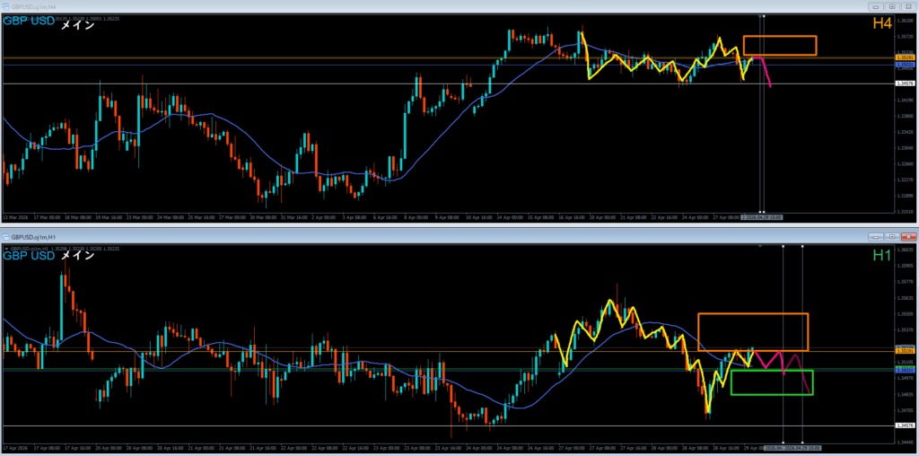Screen dimensions: 919x456
Task: Click the white 1.34576 price label in H1 chart
Action: click(905, 425)
